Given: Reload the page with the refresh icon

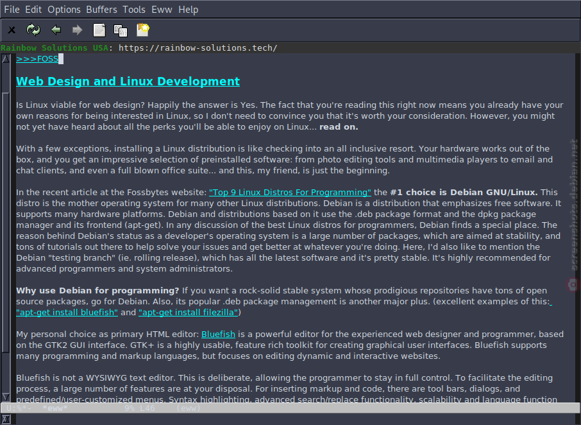Looking at the screenshot, I should 33,30.
